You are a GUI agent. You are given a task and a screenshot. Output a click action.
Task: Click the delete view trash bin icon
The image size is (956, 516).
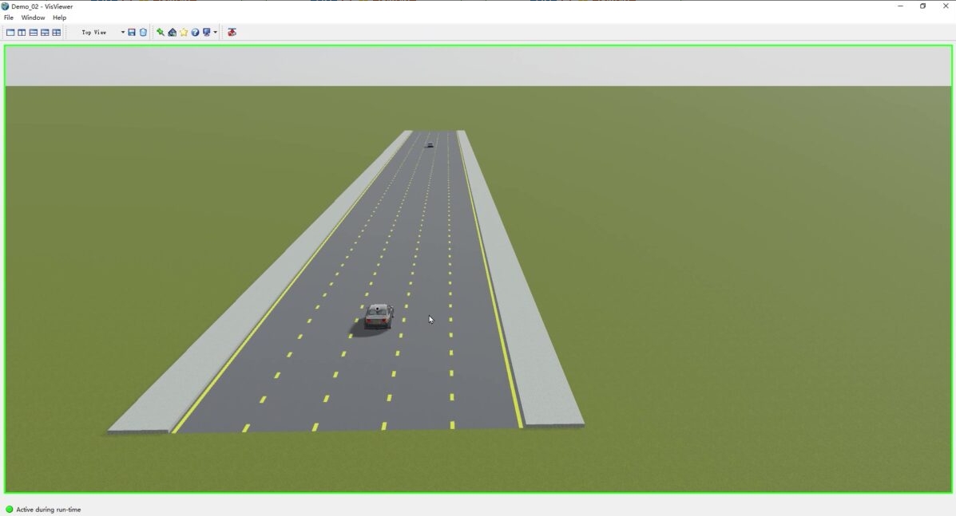144,33
